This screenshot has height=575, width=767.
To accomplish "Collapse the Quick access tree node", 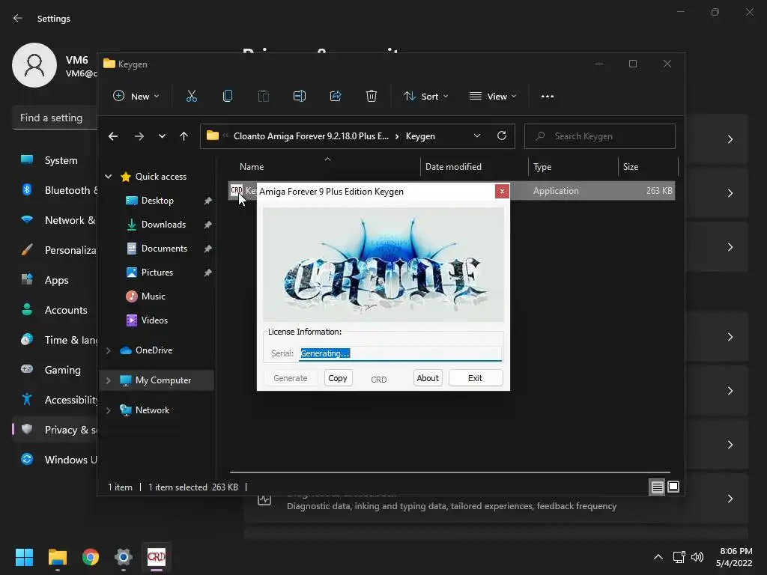I will [x=108, y=177].
